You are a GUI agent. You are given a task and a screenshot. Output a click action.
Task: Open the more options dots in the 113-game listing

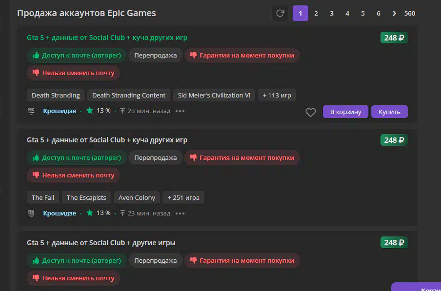coord(180,111)
